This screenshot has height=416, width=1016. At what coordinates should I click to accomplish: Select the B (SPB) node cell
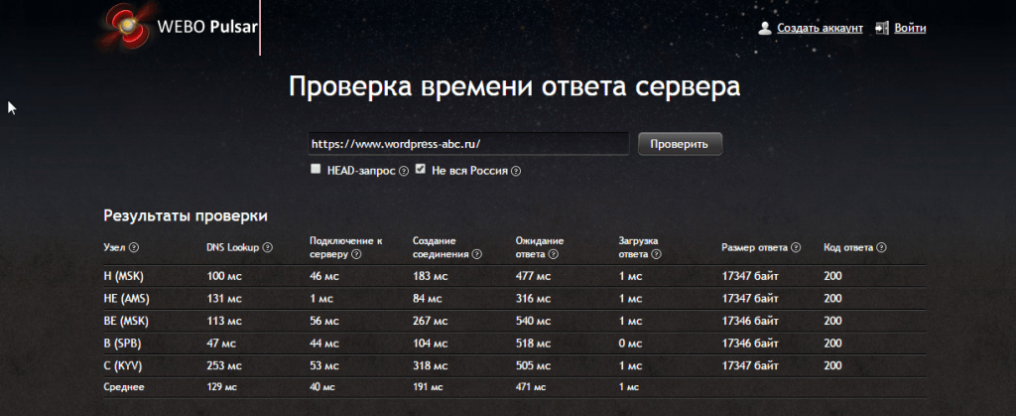pyautogui.click(x=122, y=343)
